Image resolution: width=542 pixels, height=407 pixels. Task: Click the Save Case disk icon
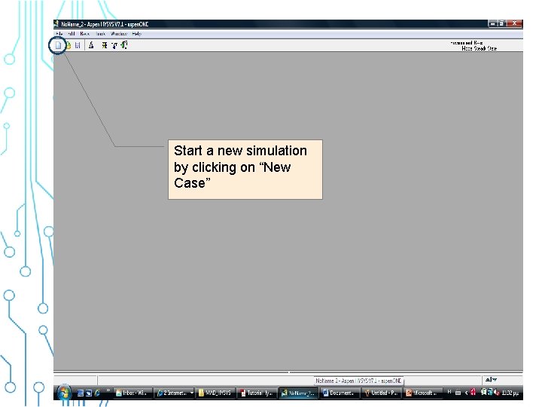(x=78, y=45)
